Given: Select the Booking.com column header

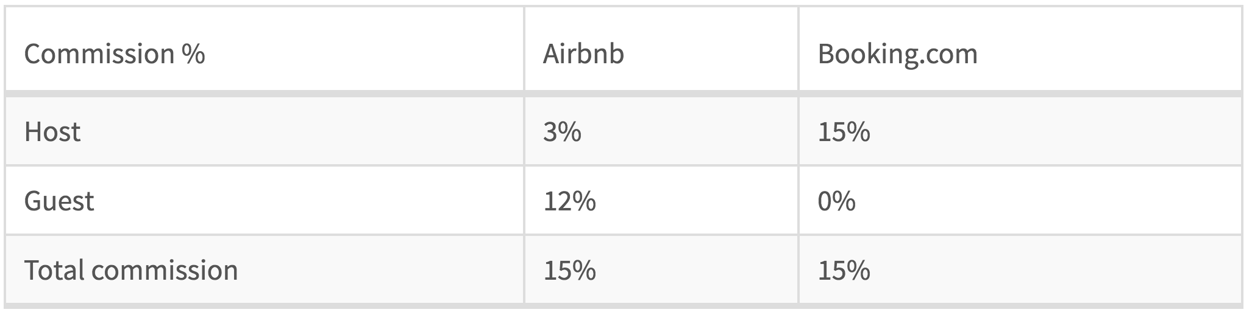Looking at the screenshot, I should (x=897, y=54).
